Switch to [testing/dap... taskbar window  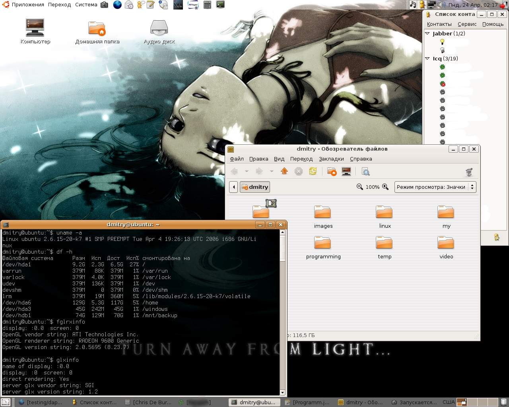pyautogui.click(x=40, y=402)
